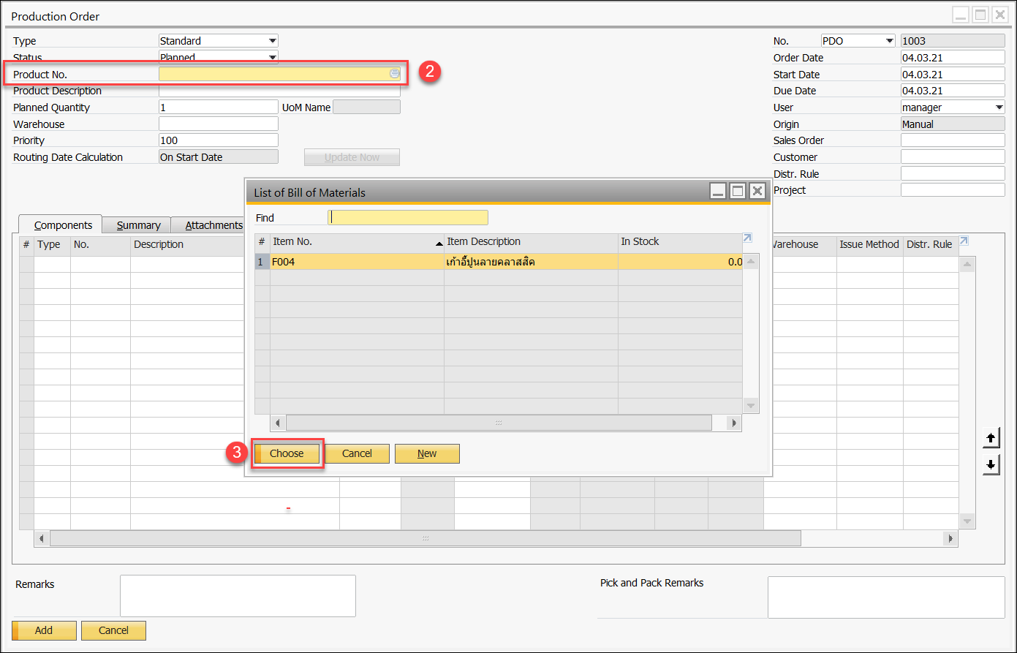Click the dialog scrollbar's right arrow
The height and width of the screenshot is (653, 1017).
point(734,423)
